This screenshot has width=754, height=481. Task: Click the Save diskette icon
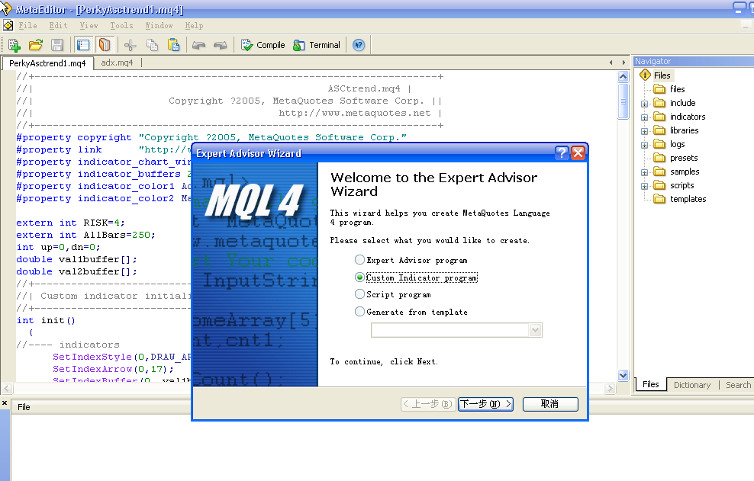[57, 45]
